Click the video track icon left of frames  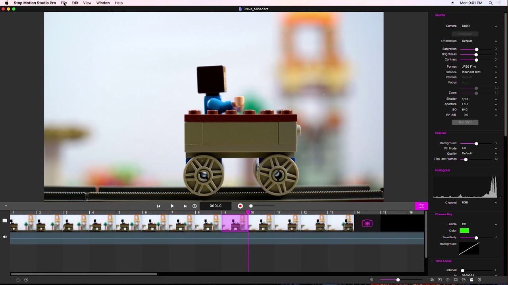click(x=5, y=221)
